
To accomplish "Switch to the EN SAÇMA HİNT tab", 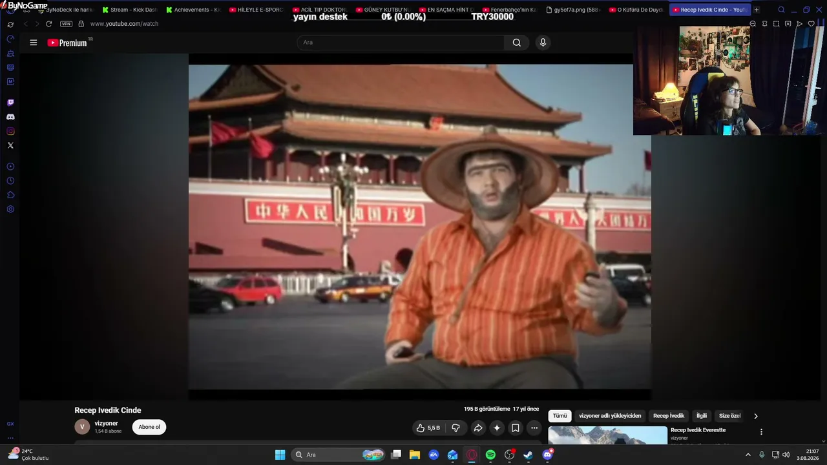I will click(446, 10).
